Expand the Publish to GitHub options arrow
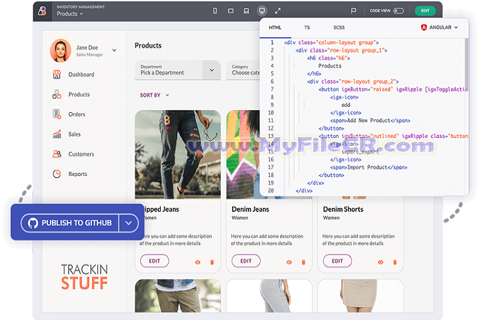The height and width of the screenshot is (320, 480). 129,223
